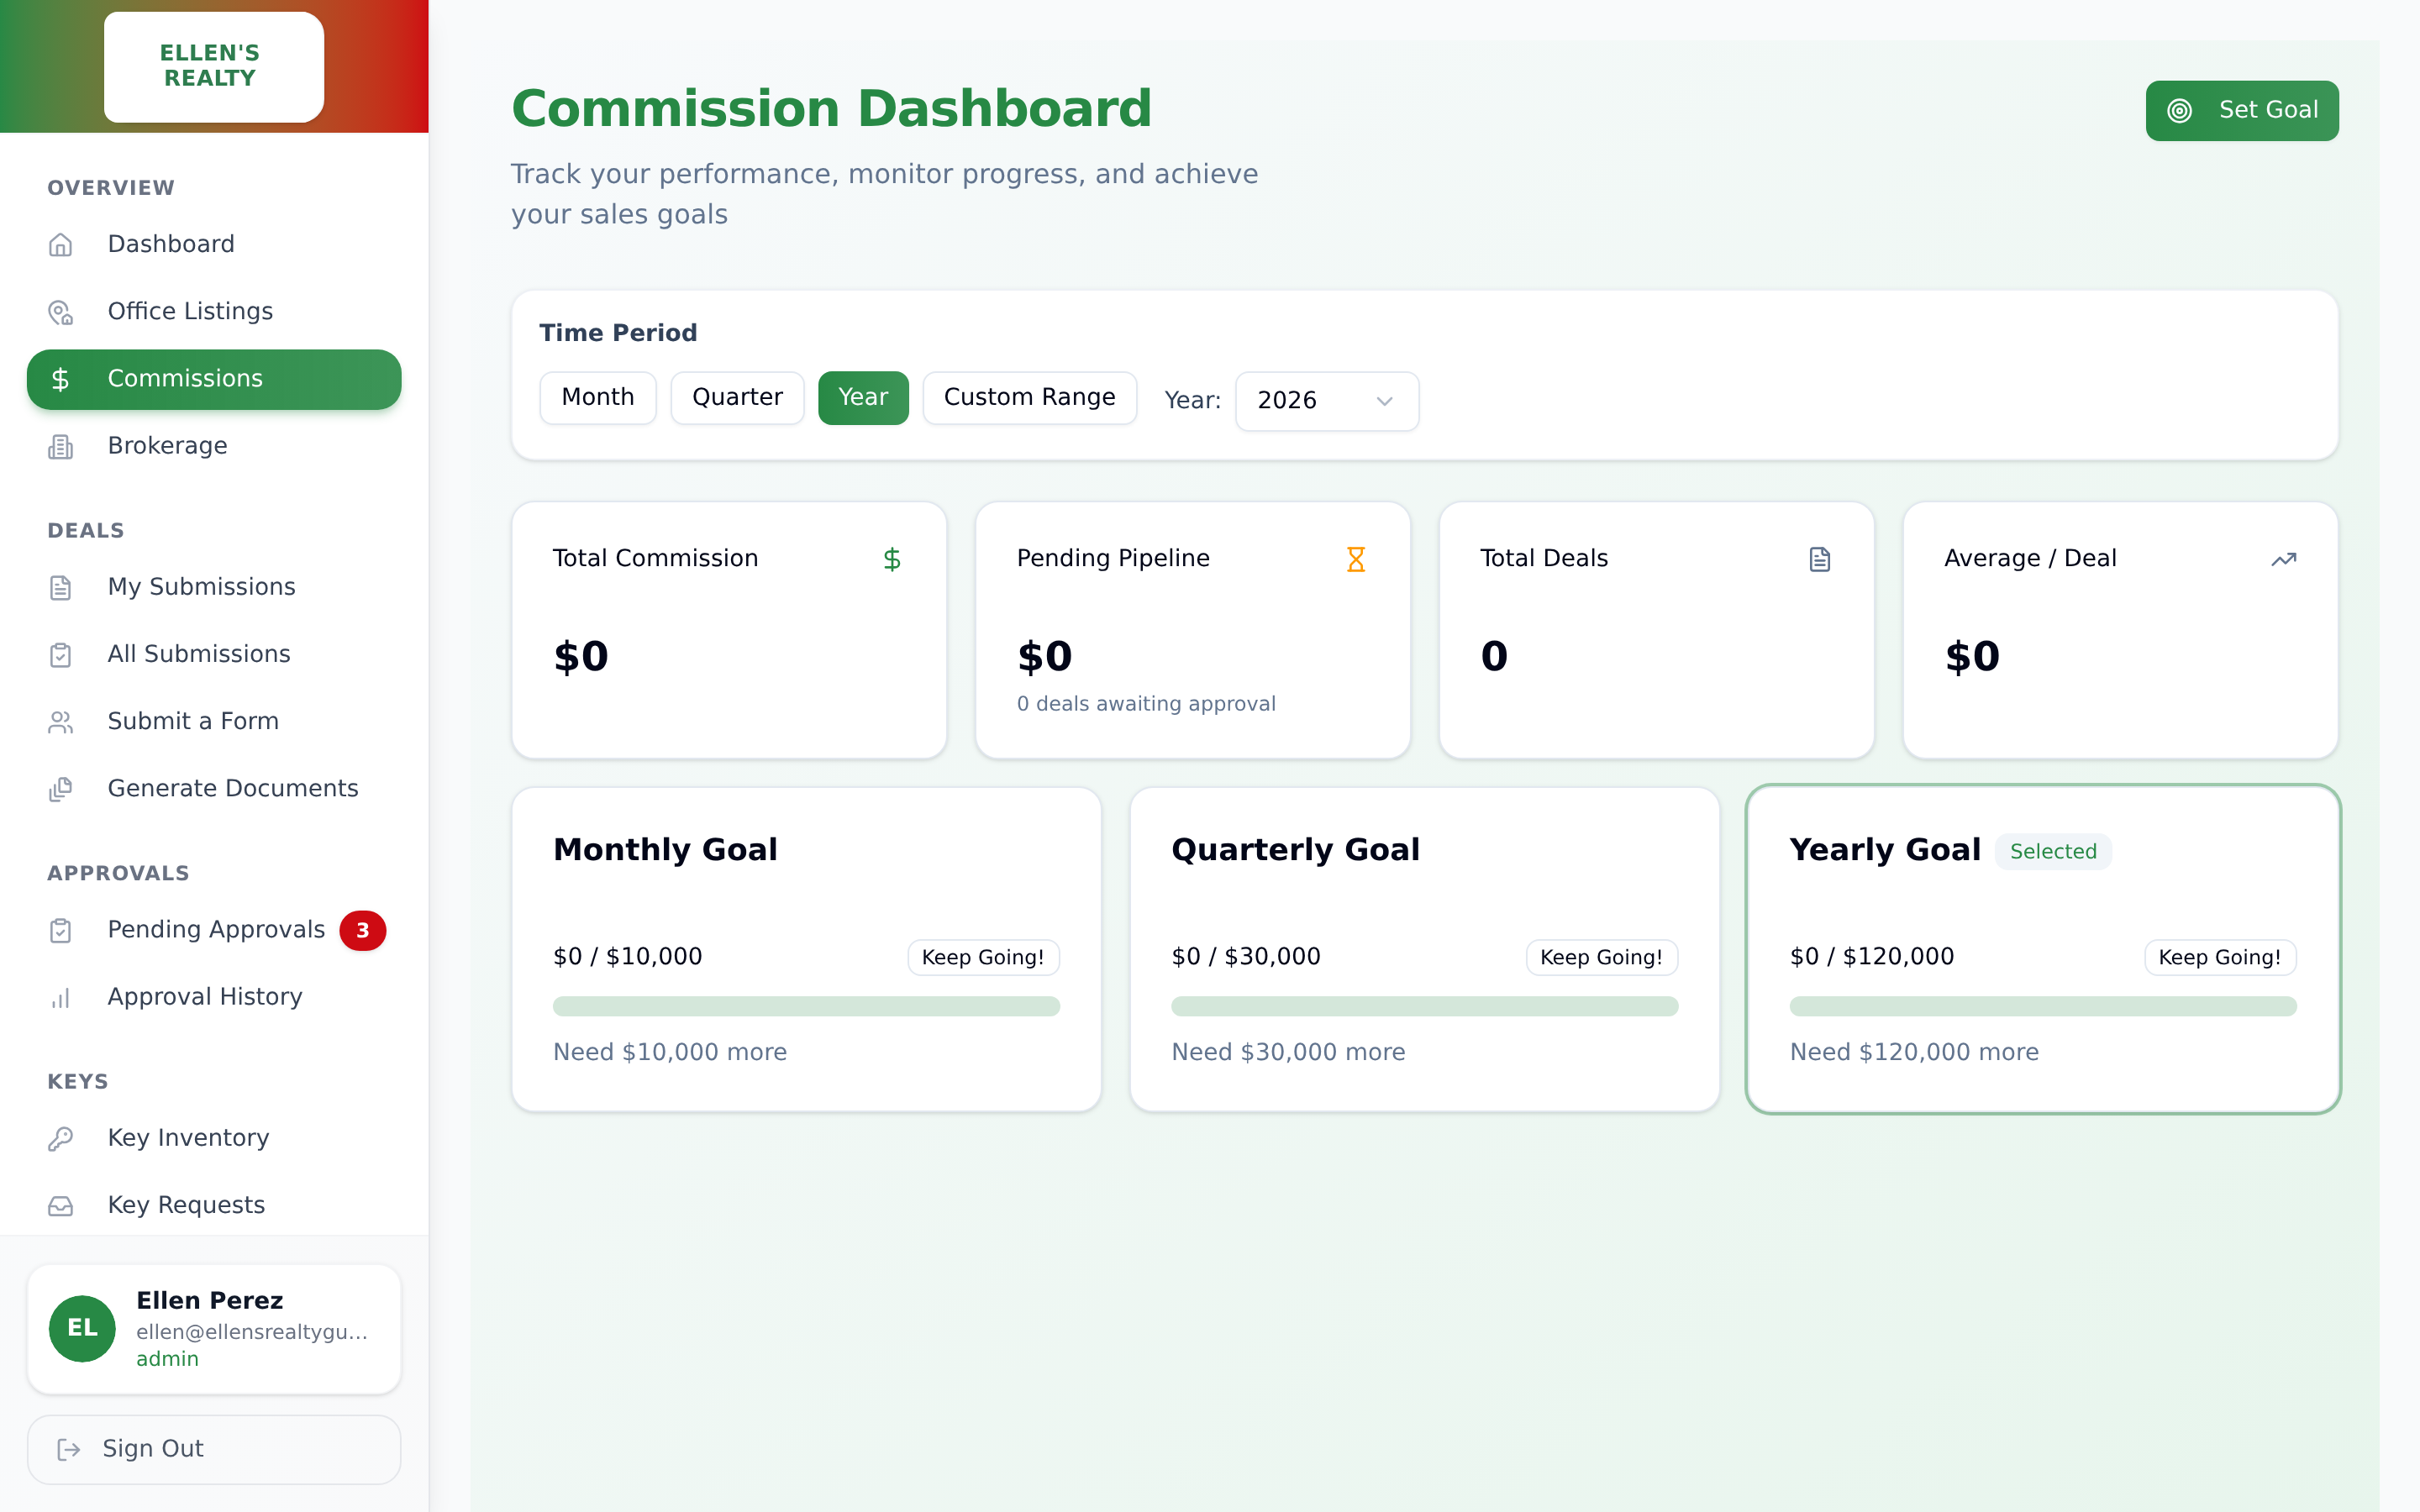
Task: Open Office Listings in sidebar
Action: (x=214, y=311)
